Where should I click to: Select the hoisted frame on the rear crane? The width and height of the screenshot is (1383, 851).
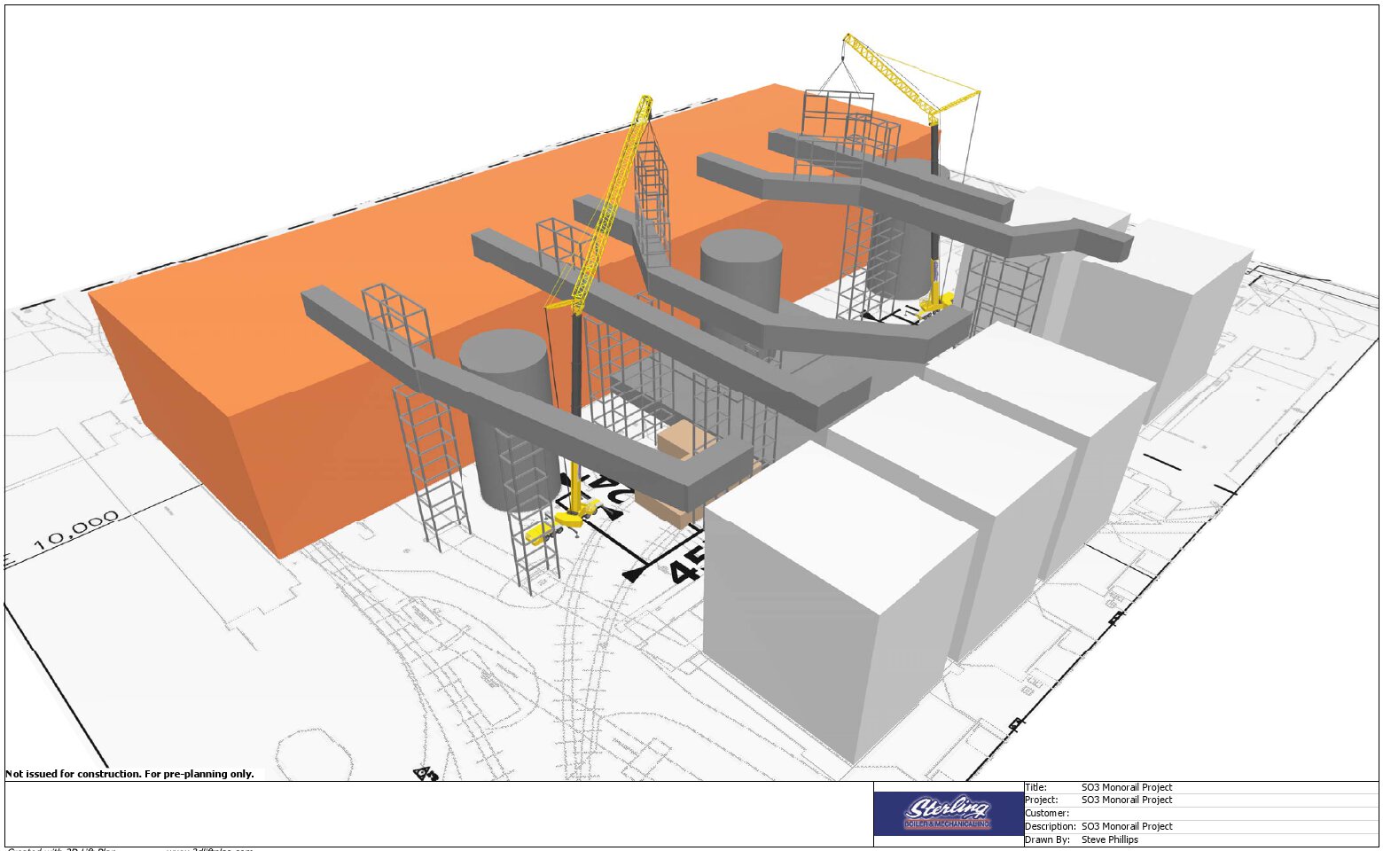[x=837, y=111]
